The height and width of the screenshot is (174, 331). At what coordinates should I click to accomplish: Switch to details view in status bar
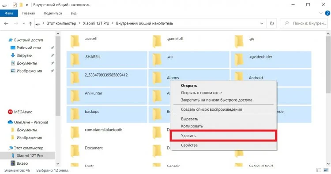click(x=319, y=170)
